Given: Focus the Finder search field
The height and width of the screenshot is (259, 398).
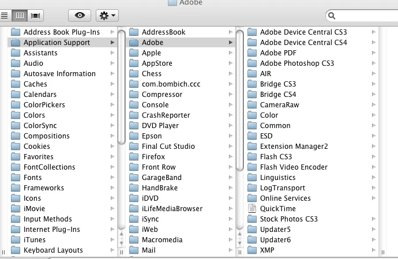Looking at the screenshot, I should (363, 16).
